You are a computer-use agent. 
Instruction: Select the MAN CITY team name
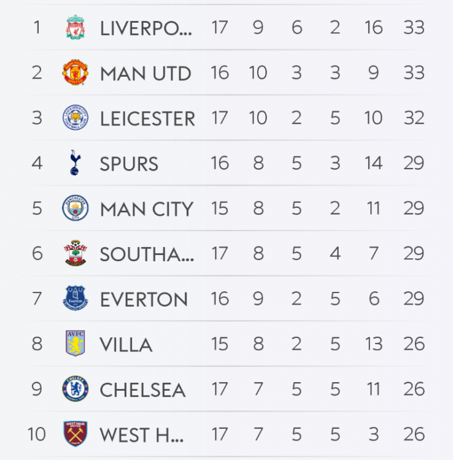coord(147,209)
